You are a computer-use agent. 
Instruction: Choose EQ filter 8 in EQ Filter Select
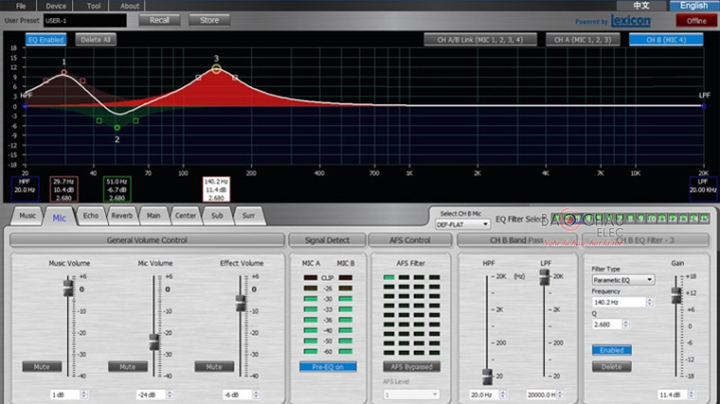tap(630, 219)
